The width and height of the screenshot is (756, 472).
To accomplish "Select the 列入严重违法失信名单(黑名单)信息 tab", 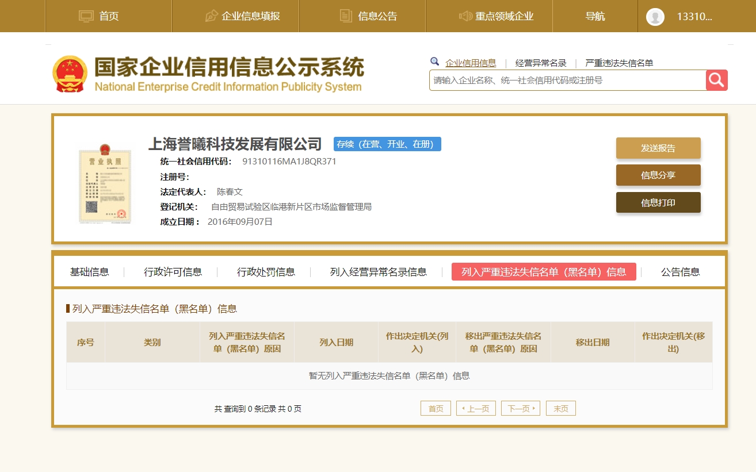I will (x=544, y=272).
